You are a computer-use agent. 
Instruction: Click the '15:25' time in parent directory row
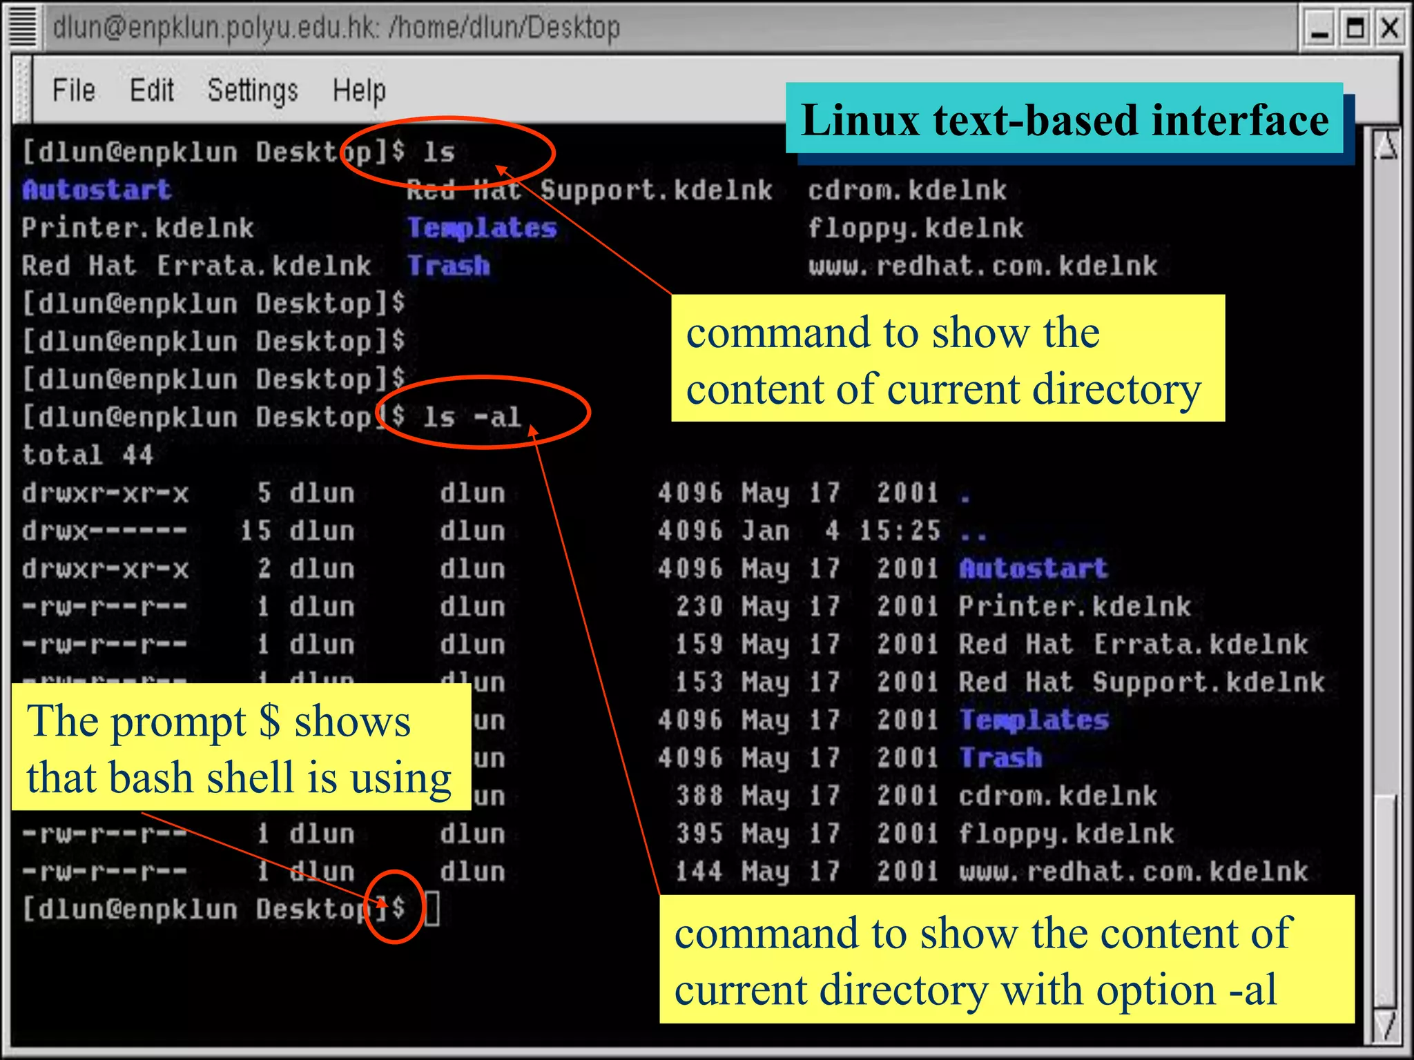tap(900, 531)
